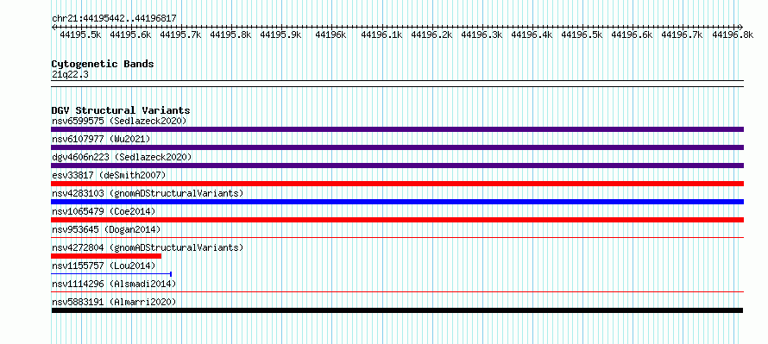Click the thin blue nsv1155757 line
The height and width of the screenshot is (344, 768).
click(111, 273)
